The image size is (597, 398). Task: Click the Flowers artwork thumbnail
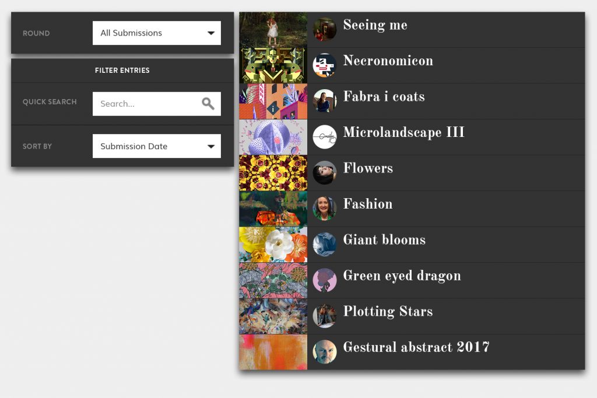pos(273,172)
